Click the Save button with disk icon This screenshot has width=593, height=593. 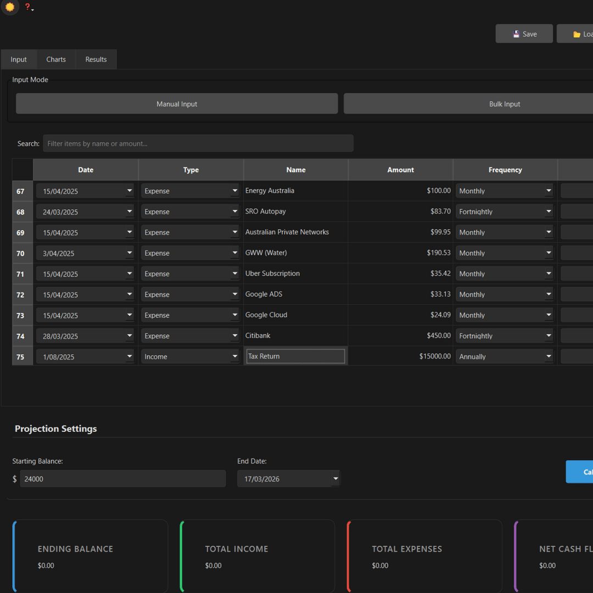524,34
